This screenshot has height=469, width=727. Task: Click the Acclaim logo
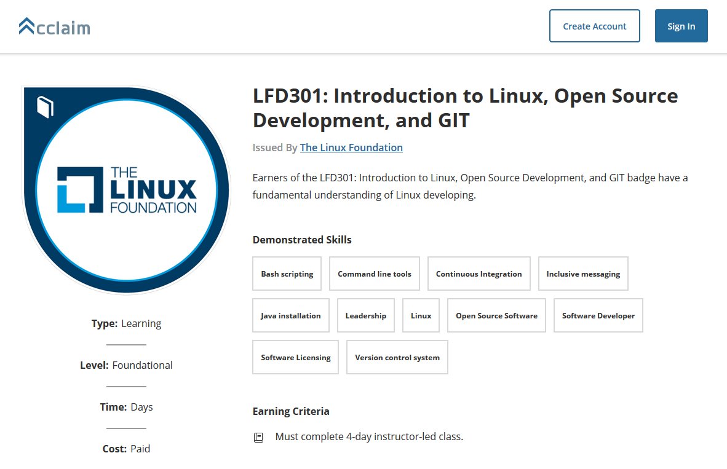tap(55, 27)
